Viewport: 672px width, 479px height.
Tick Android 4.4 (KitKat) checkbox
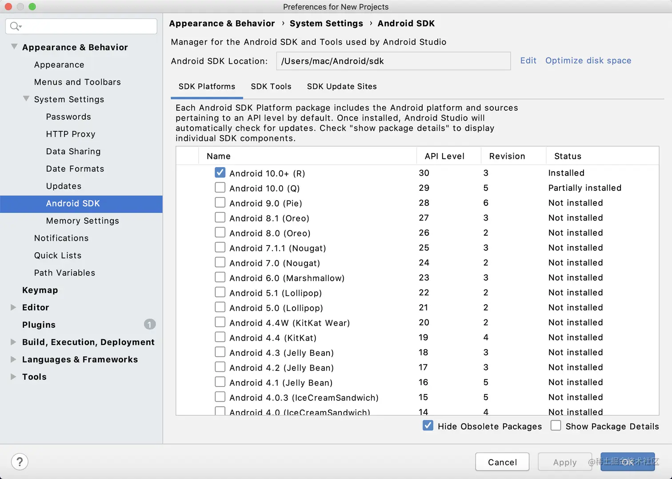click(220, 337)
